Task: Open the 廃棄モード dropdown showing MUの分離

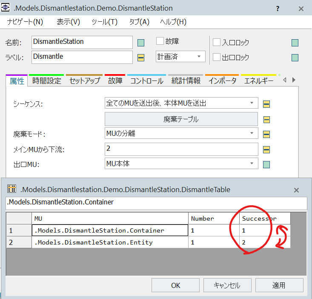Action: pyautogui.click(x=181, y=133)
